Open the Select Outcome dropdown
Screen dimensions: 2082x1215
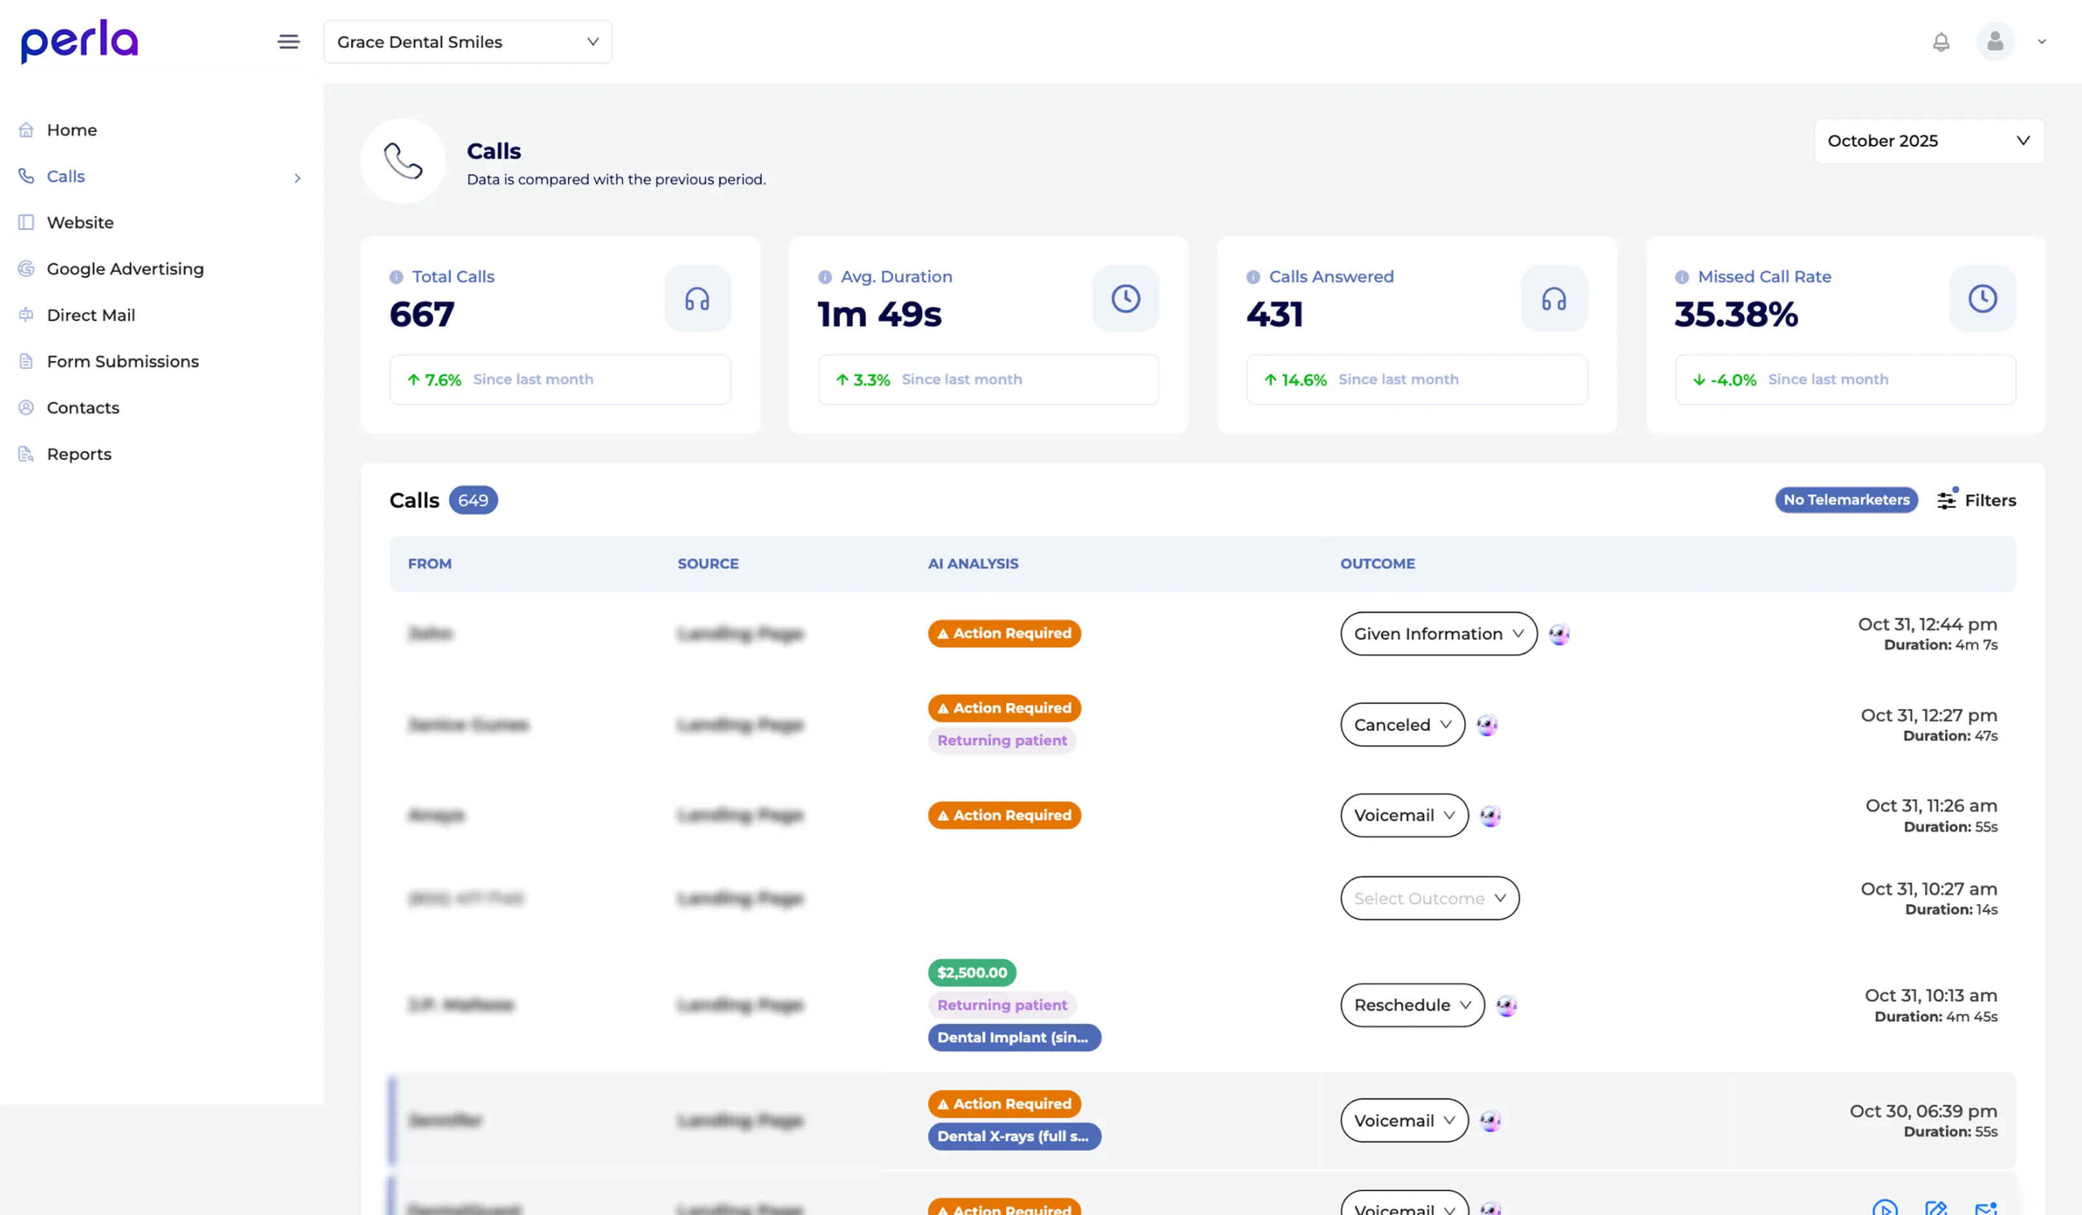1429,898
